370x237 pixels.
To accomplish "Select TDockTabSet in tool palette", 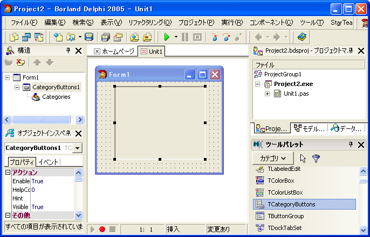I will 304,228.
